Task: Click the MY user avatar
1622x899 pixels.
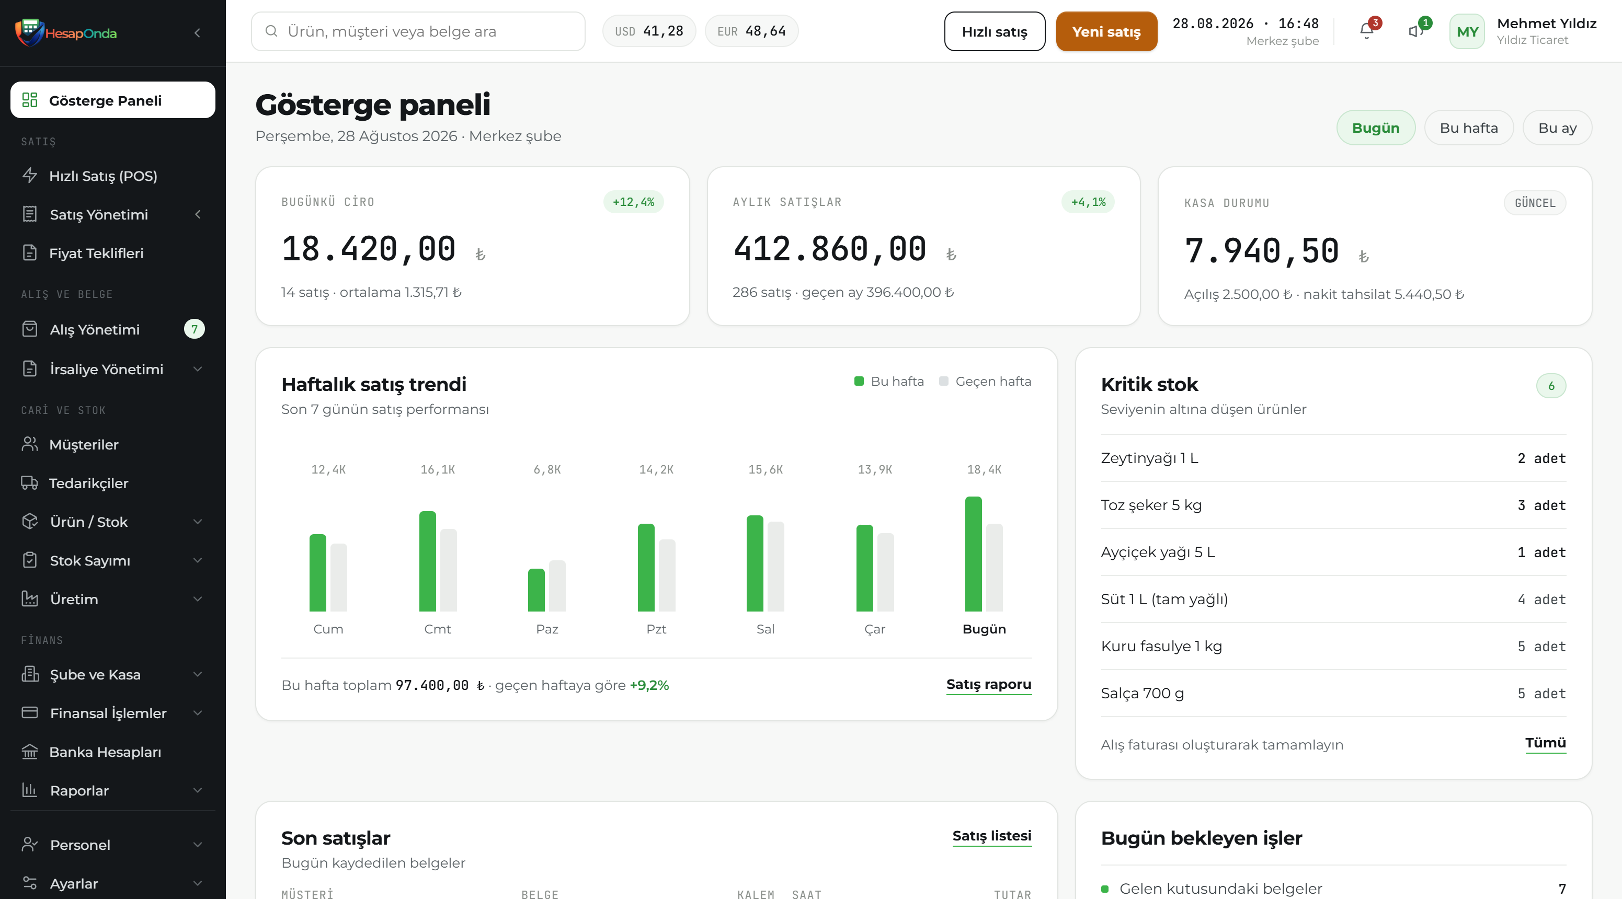Action: tap(1467, 31)
